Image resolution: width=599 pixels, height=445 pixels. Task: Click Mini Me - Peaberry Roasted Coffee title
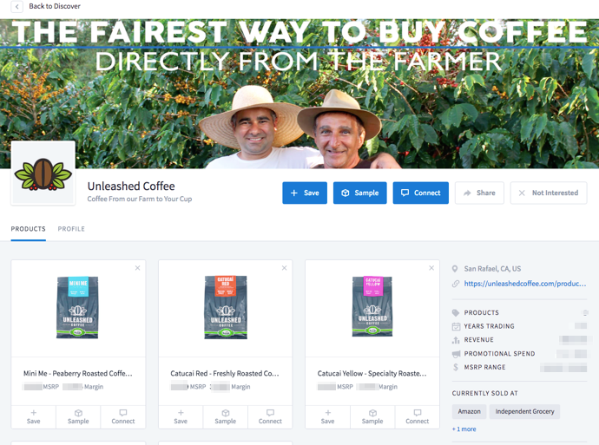[x=78, y=373]
